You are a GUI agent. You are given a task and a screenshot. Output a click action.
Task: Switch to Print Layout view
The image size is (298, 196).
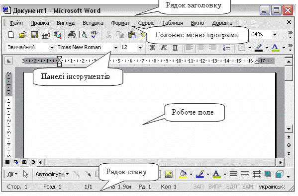click(x=24, y=162)
